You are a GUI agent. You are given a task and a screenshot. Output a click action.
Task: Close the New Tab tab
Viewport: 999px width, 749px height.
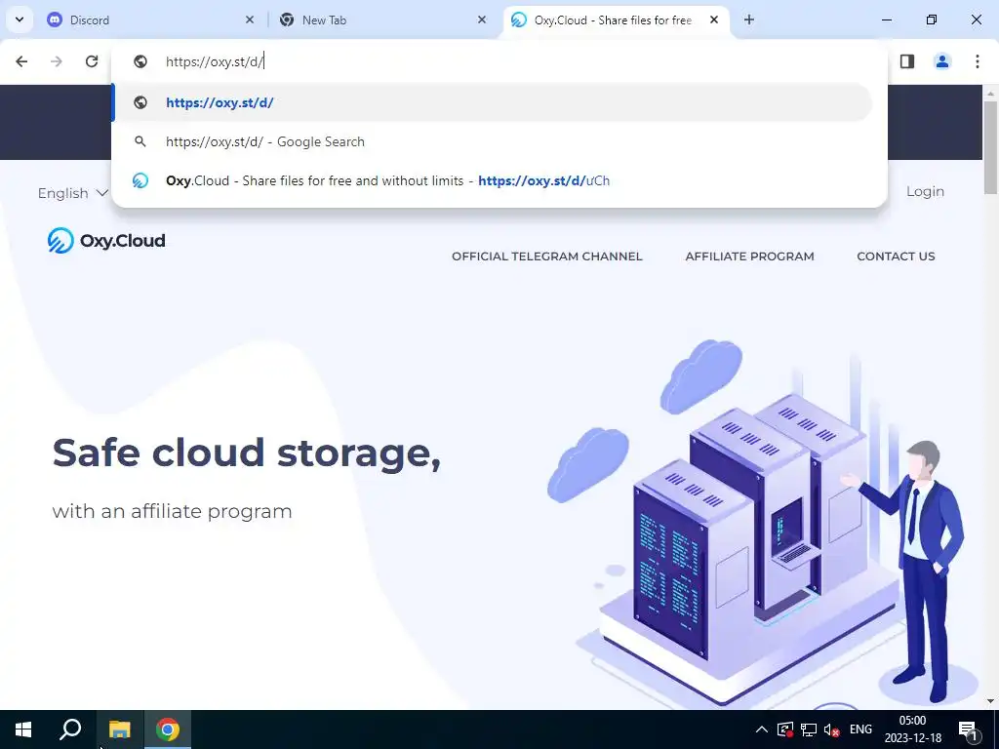click(482, 20)
